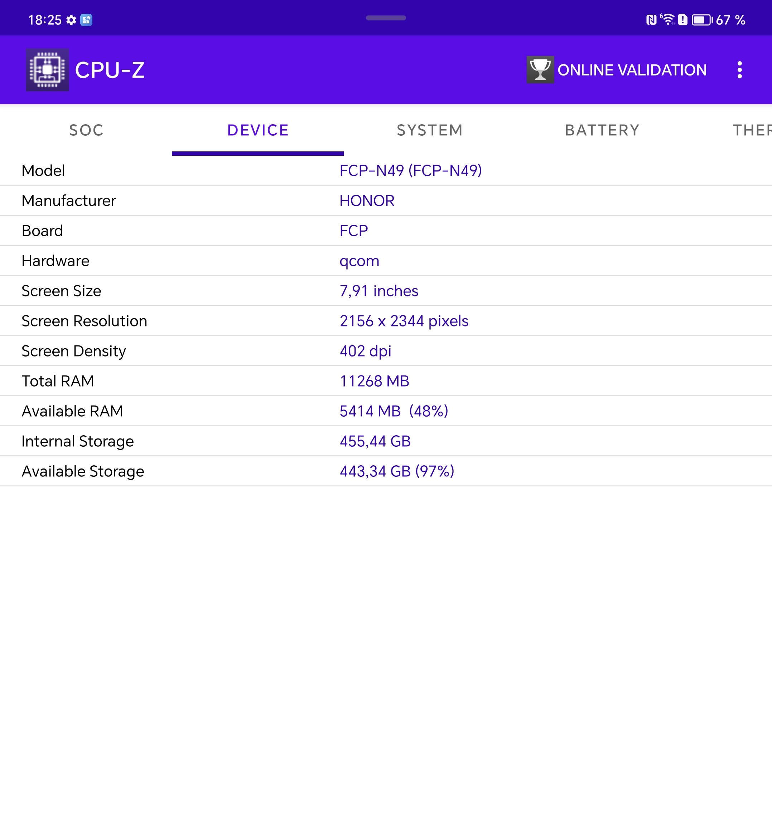Select the 455,44 GB value
This screenshot has width=772, height=839.
[x=375, y=441]
